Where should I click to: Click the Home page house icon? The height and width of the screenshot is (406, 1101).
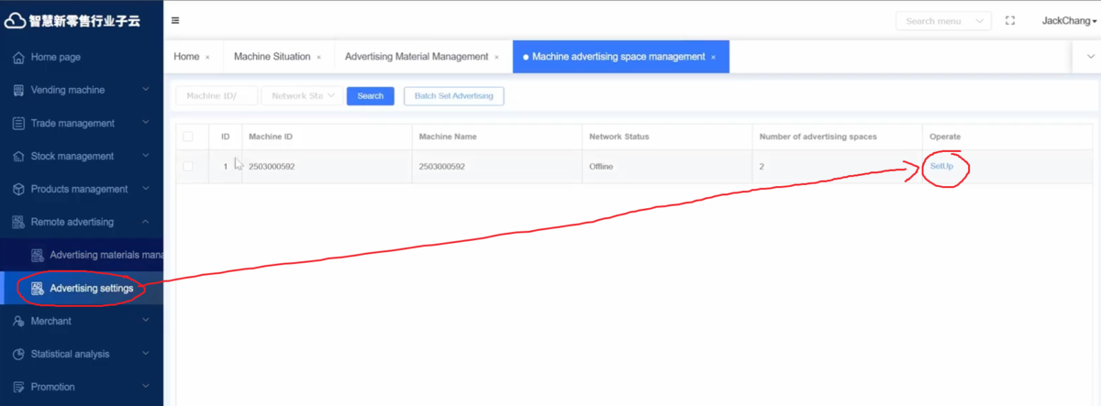click(x=18, y=58)
